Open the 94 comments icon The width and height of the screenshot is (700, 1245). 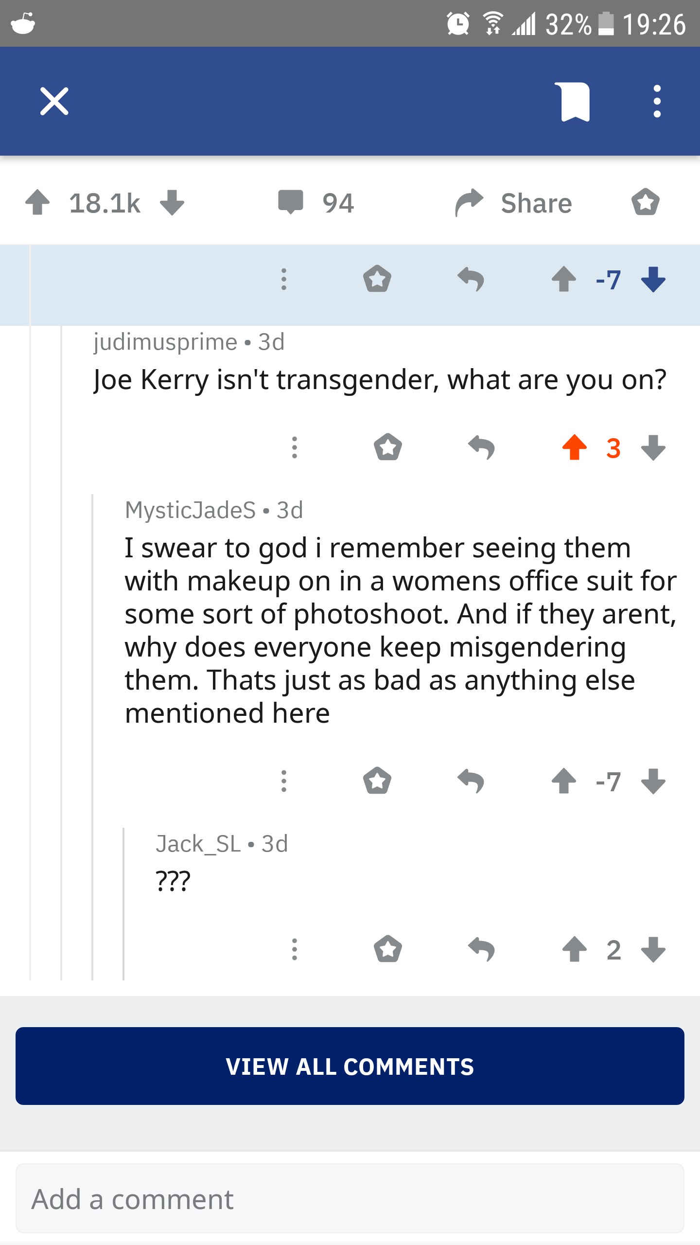click(x=291, y=202)
